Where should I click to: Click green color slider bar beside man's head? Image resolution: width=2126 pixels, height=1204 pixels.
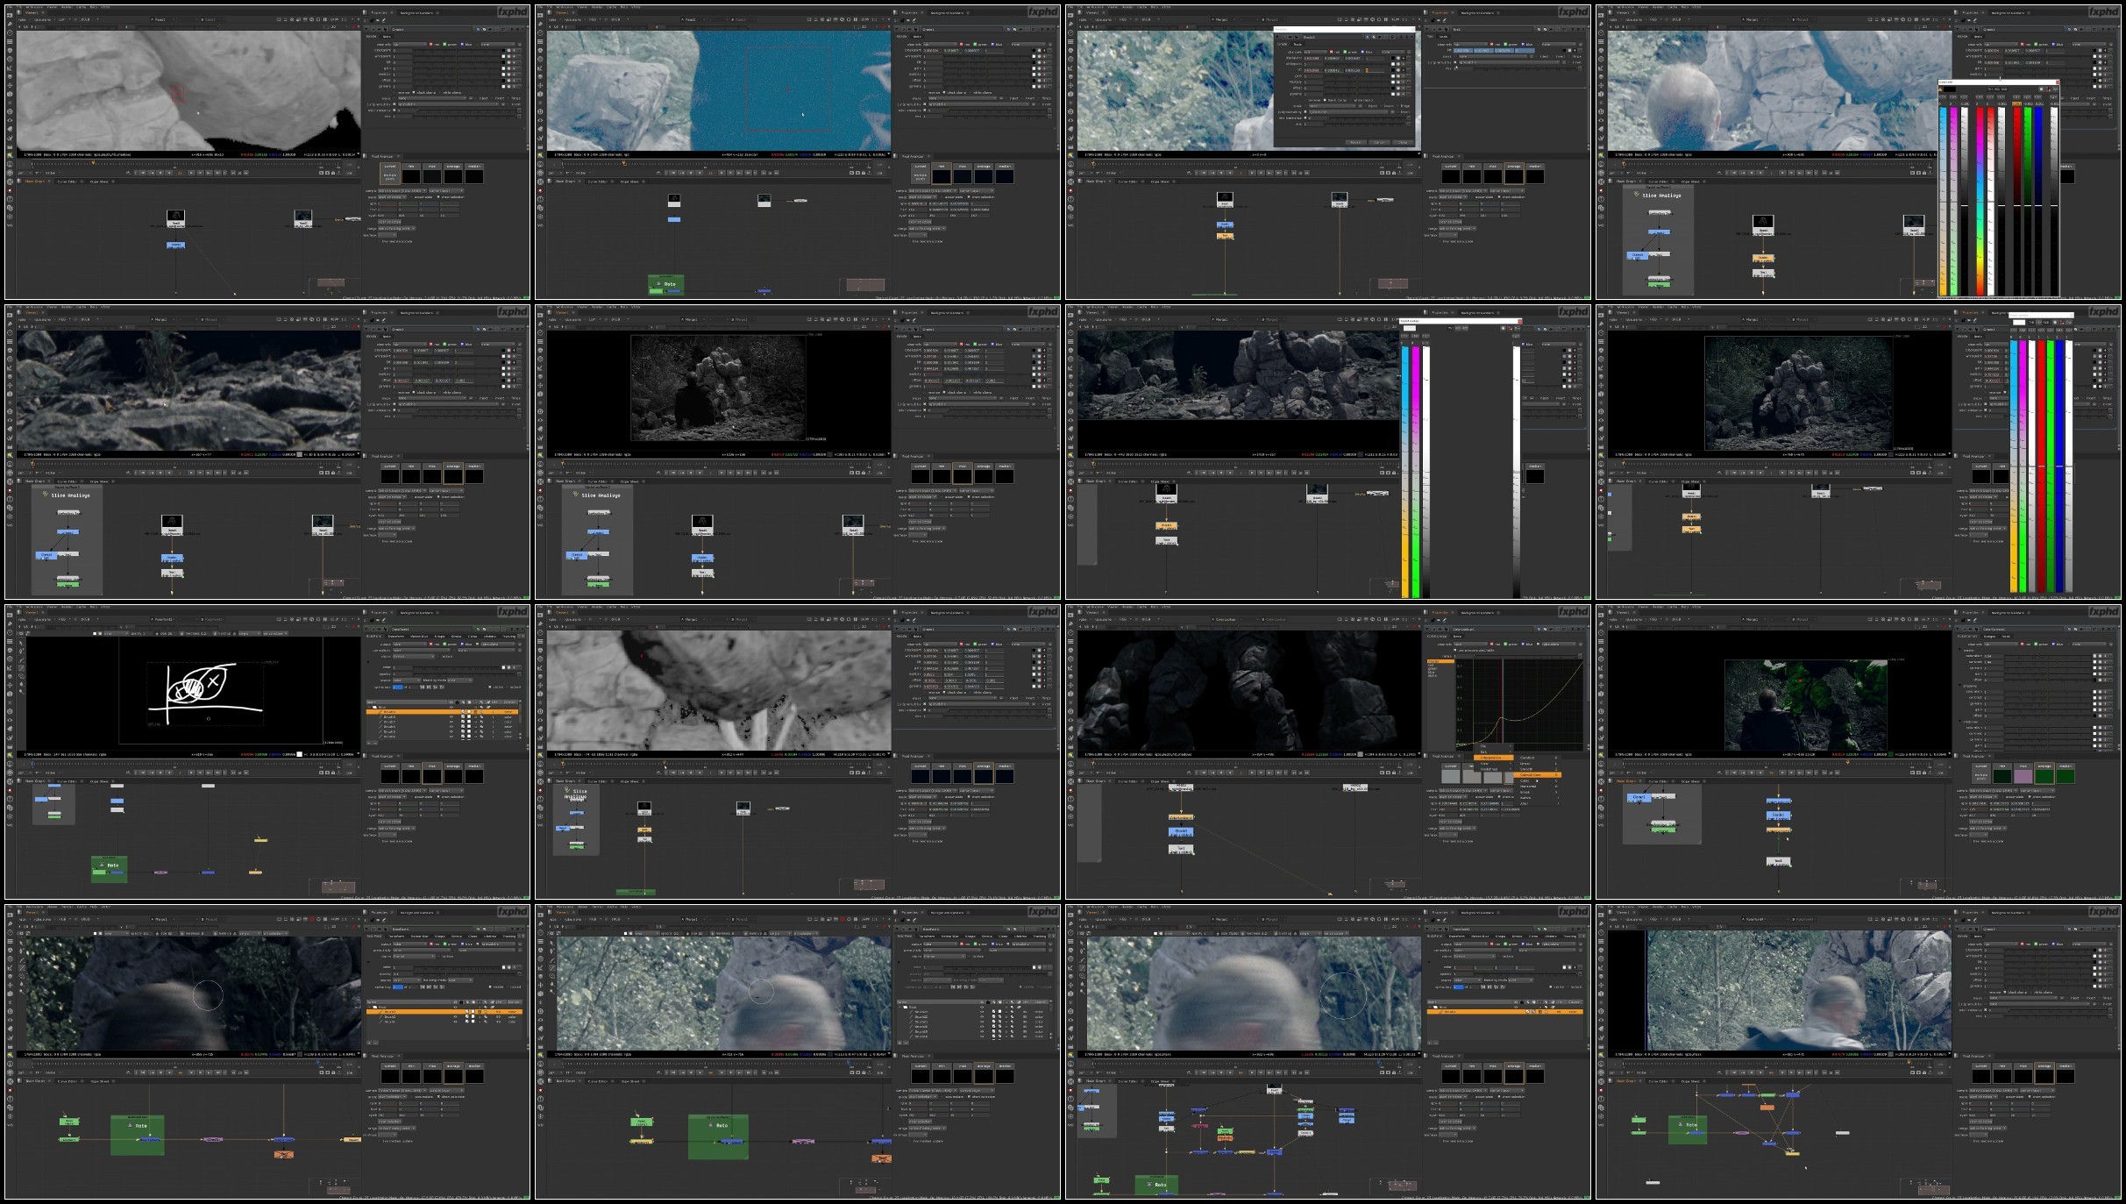pyautogui.click(x=2026, y=200)
